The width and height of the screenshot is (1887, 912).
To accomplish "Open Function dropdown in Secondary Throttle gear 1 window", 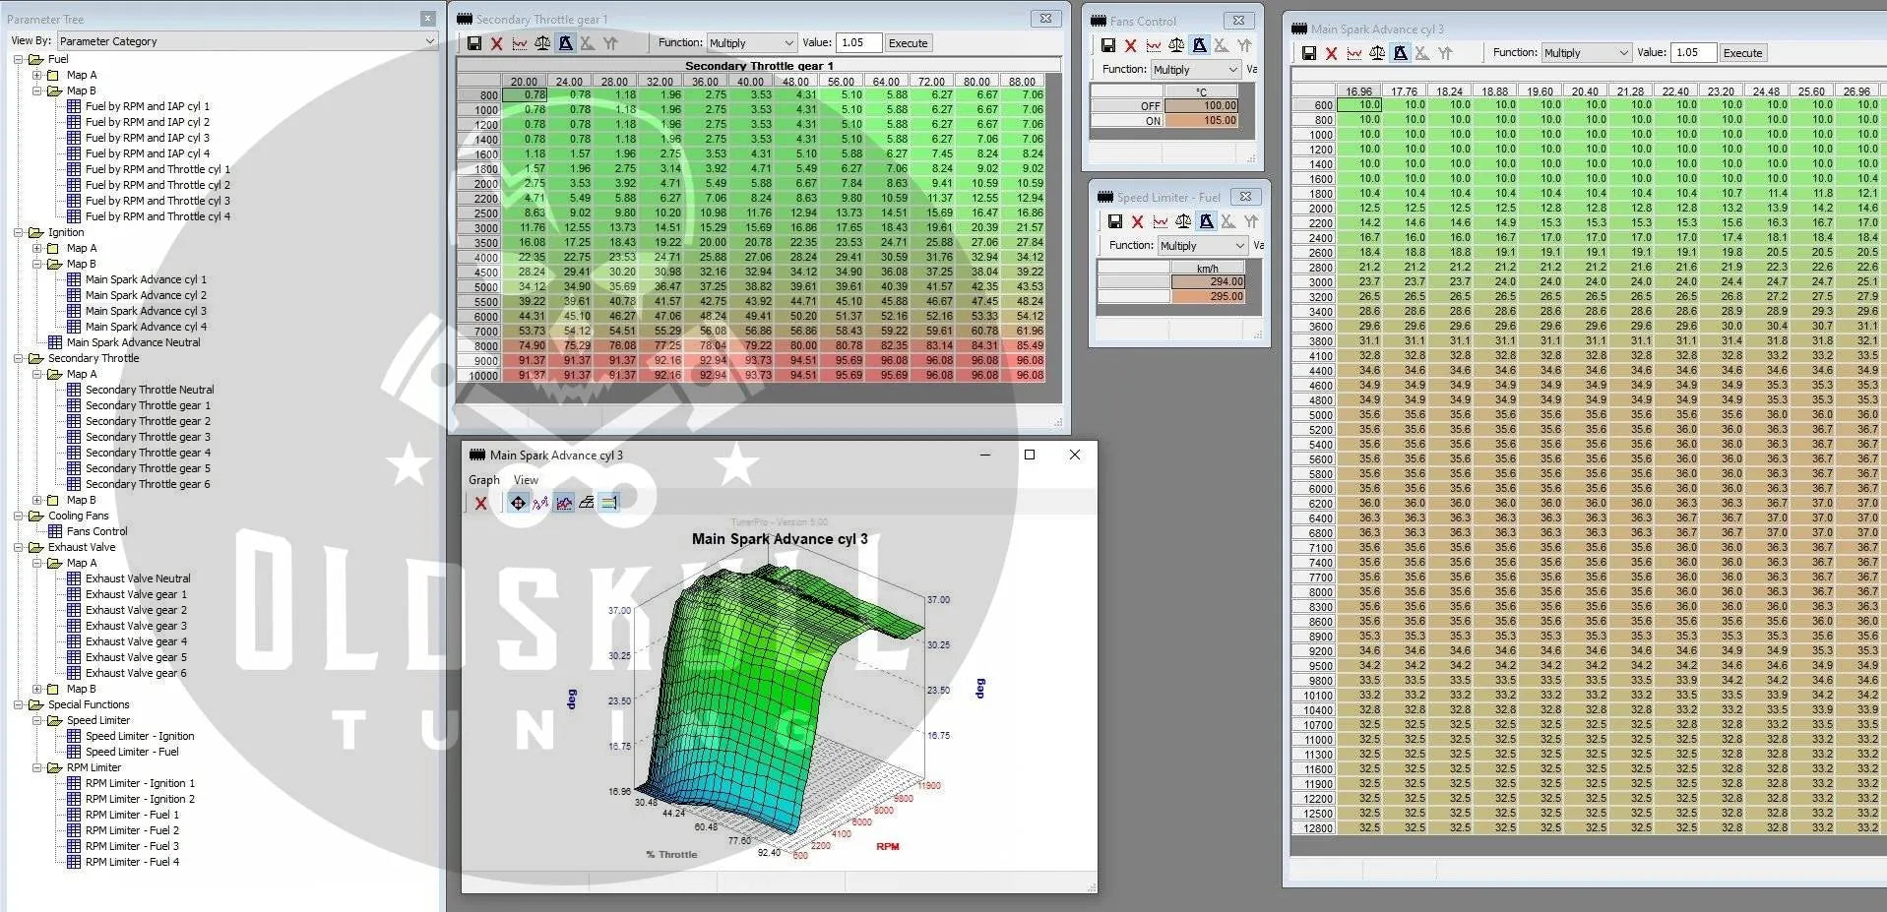I will pyautogui.click(x=751, y=43).
